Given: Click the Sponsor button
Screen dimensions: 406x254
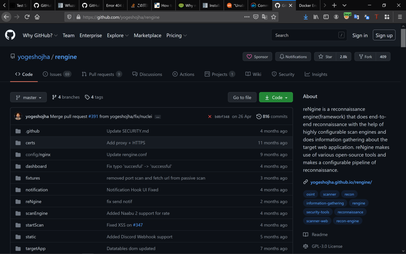Looking at the screenshot, I should tap(257, 57).
